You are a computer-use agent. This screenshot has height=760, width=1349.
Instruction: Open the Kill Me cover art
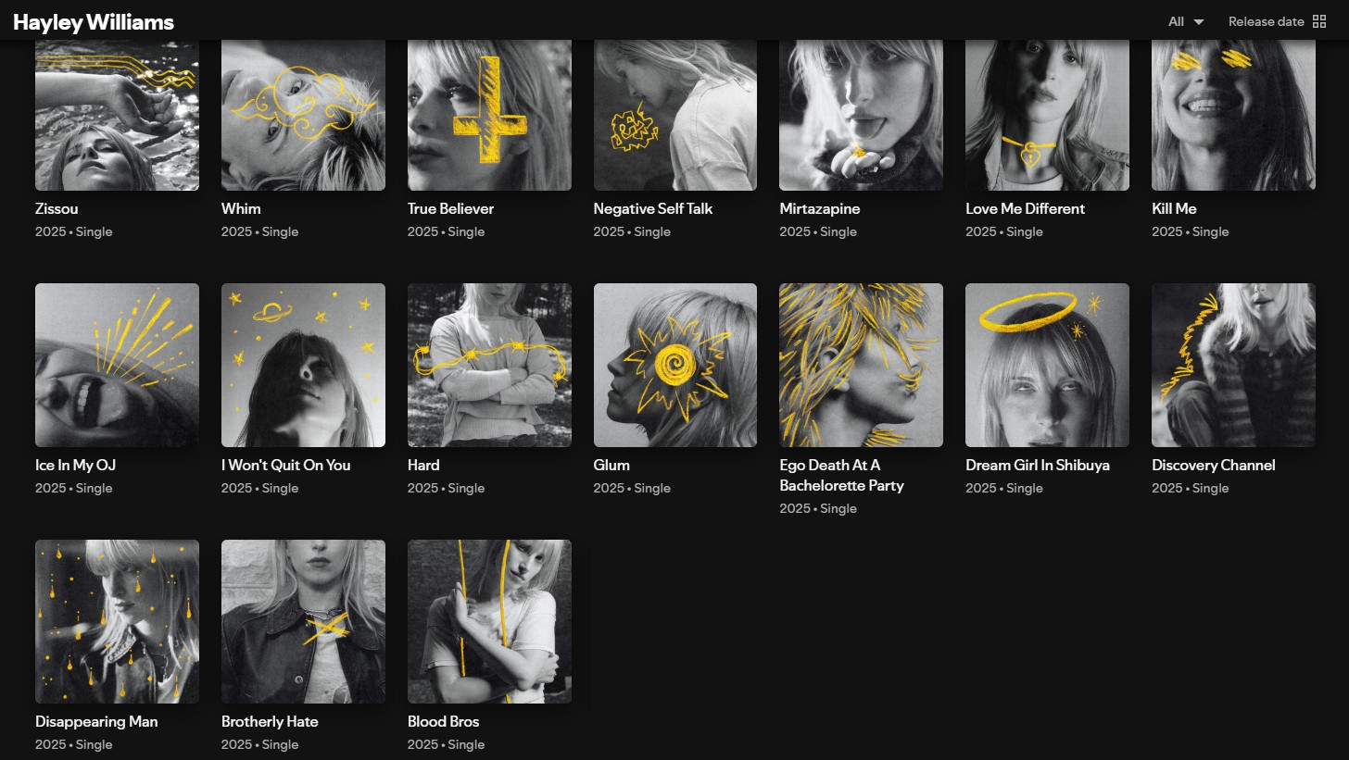click(1233, 115)
